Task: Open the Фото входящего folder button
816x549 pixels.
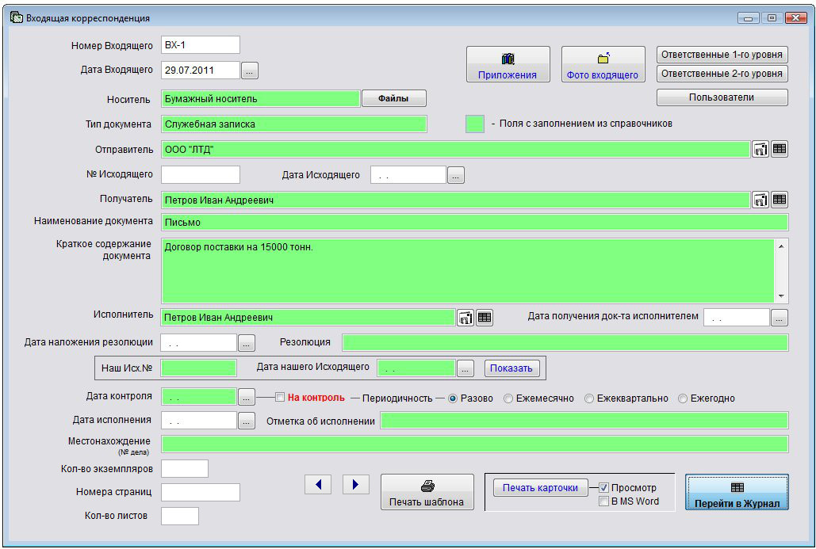Action: click(x=603, y=65)
